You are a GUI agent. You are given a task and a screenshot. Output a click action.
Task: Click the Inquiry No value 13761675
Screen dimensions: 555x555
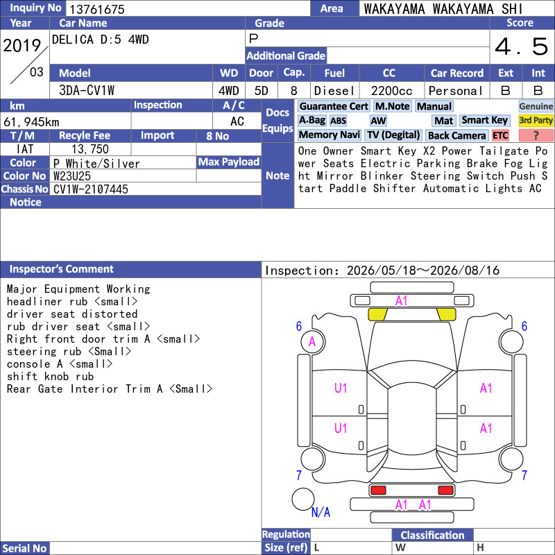click(97, 9)
